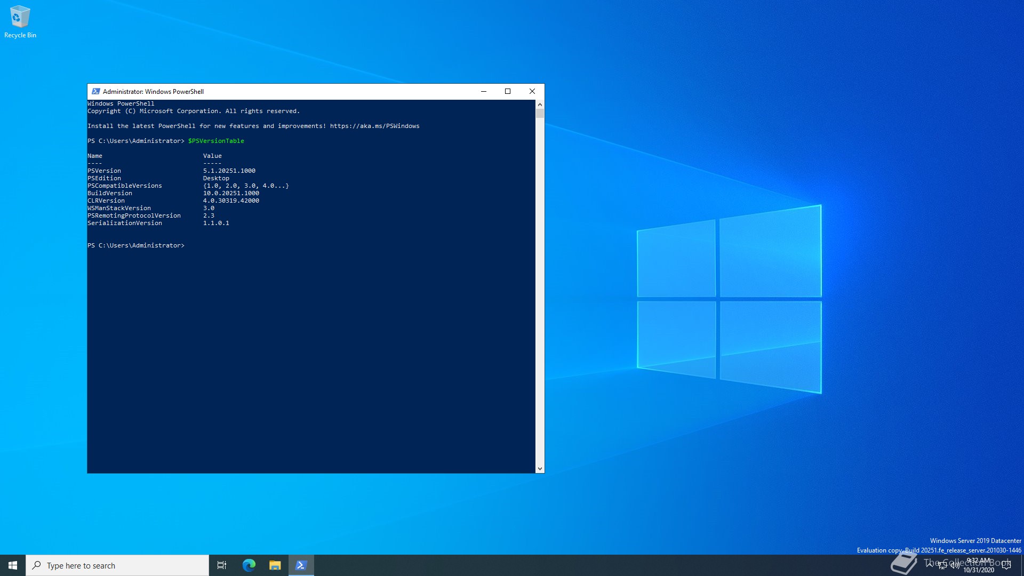Open File Explorer from taskbar
The image size is (1024, 576).
[275, 565]
